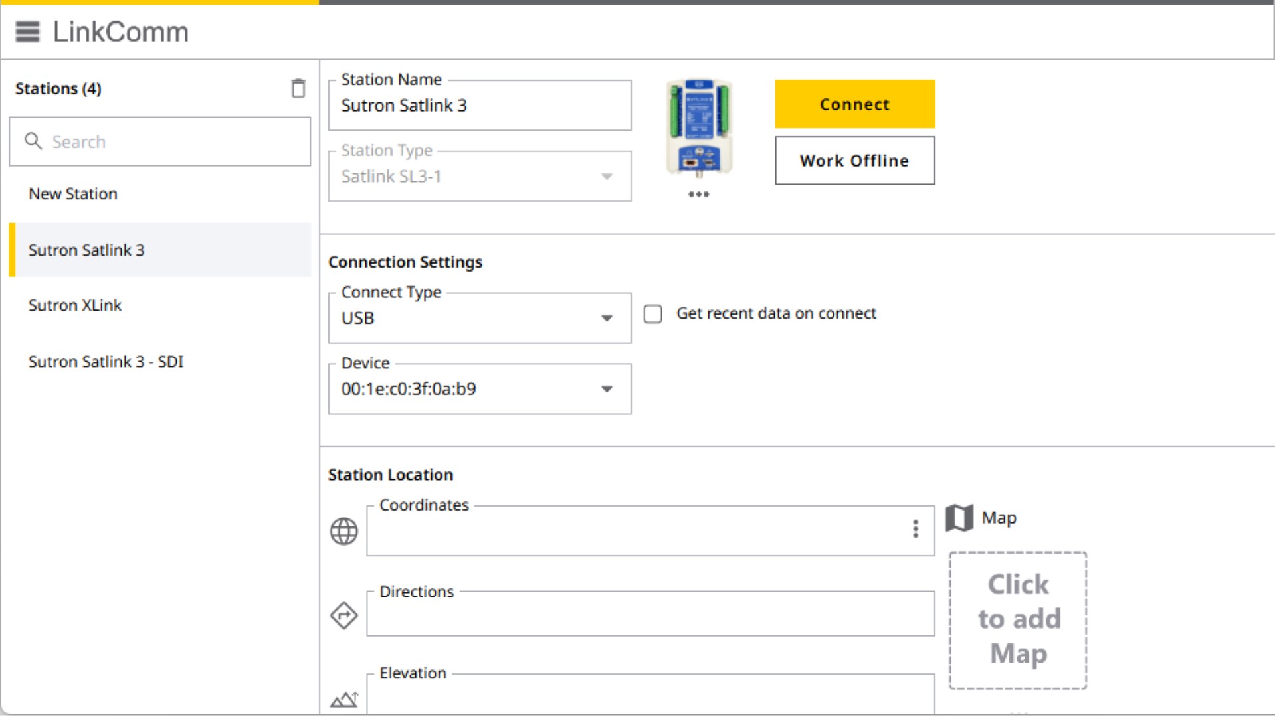Click the Station Location heading
The image size is (1275, 717).
(391, 475)
